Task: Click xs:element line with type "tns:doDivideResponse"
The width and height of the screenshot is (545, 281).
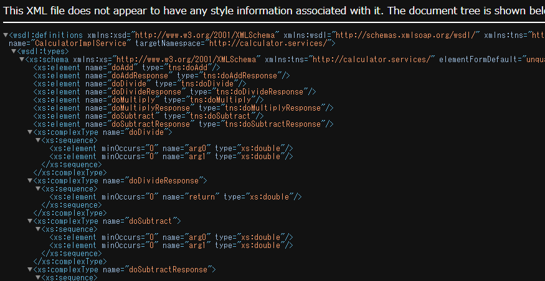Action: pos(174,92)
